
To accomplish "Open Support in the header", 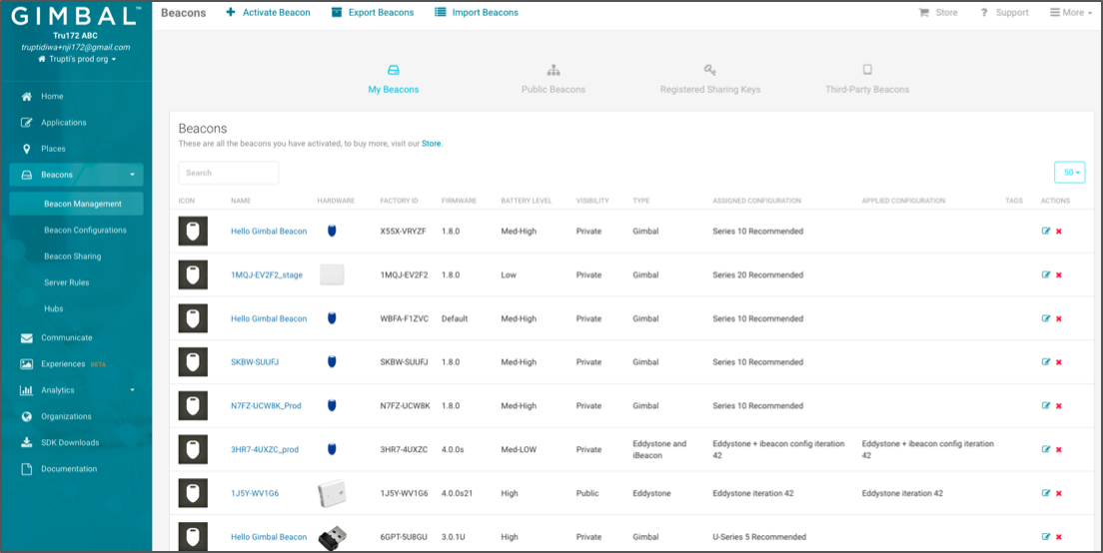I will (x=1004, y=13).
